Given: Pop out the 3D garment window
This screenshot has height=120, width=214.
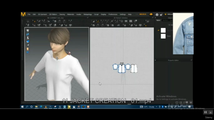Looking at the screenshot, I should click(x=88, y=18).
